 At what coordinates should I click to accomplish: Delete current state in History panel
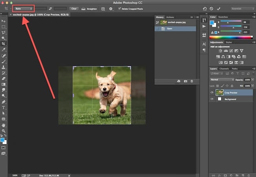[192, 81]
